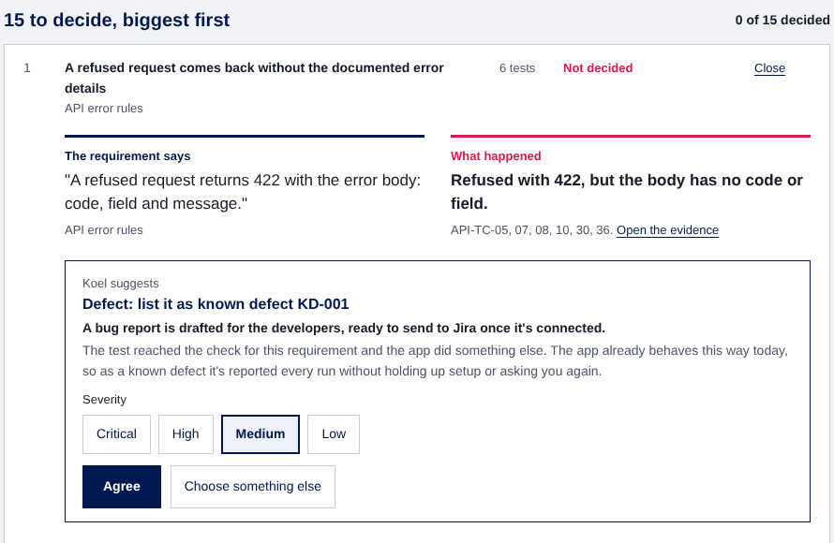Image resolution: width=834 pixels, height=543 pixels.
Task: Click the API-TC-05 test ID list
Action: coord(531,230)
